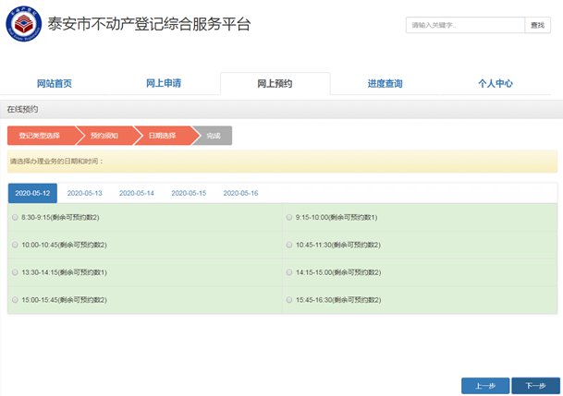The image size is (563, 396).
Task: Select the 13:30-14:15 time slot
Action: (x=15, y=272)
